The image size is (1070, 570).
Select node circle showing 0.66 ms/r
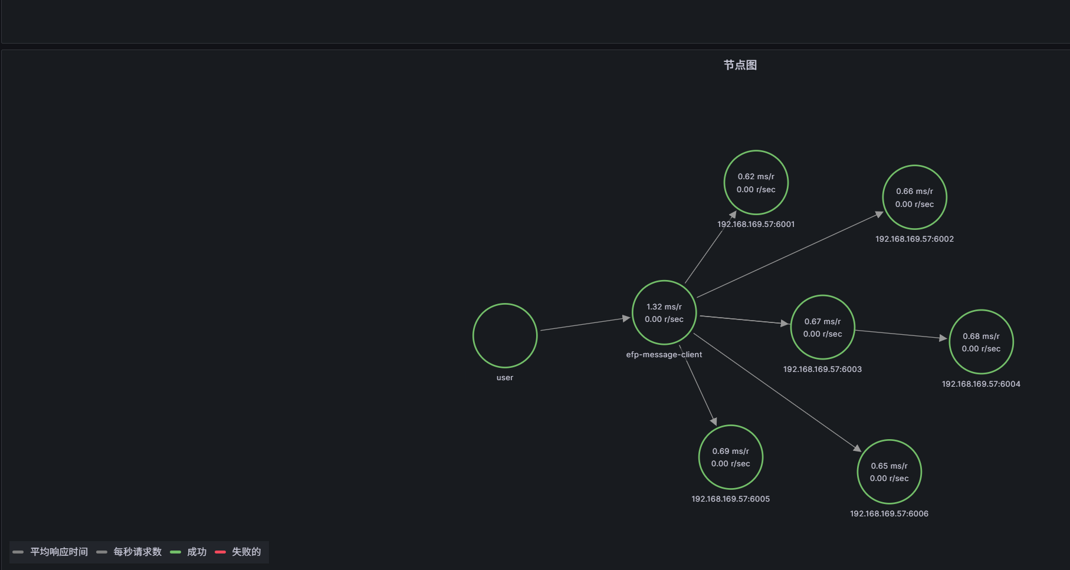pyautogui.click(x=914, y=197)
